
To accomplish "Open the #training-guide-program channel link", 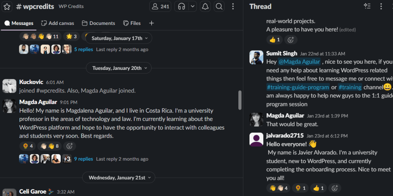I will click(298, 87).
